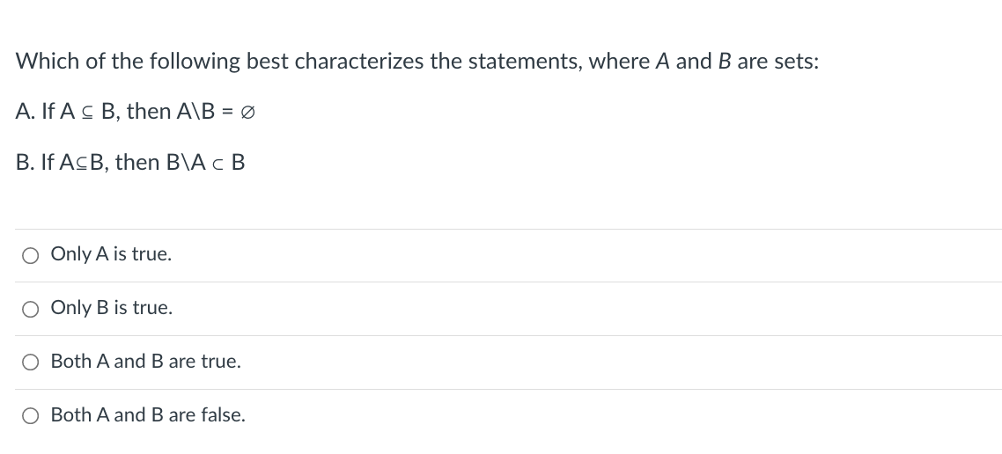Click the italic 'B' in the question prompt

click(x=724, y=62)
